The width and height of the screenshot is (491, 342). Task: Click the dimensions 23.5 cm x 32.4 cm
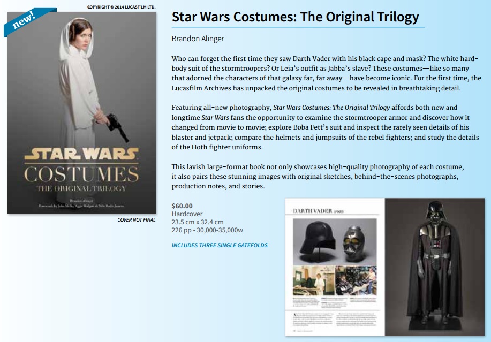(198, 222)
